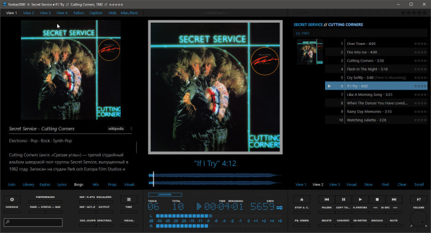
Task: Rate the album with top-right stars
Action: click(414, 13)
